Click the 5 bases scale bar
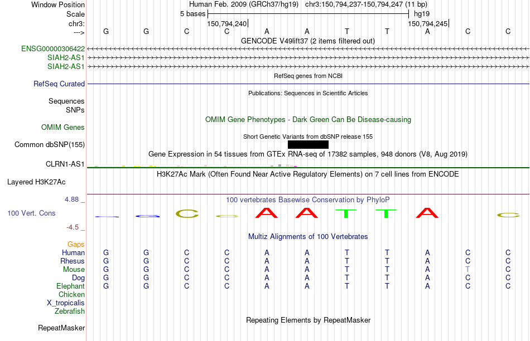Viewport: 530px width, 341px height. [309, 14]
